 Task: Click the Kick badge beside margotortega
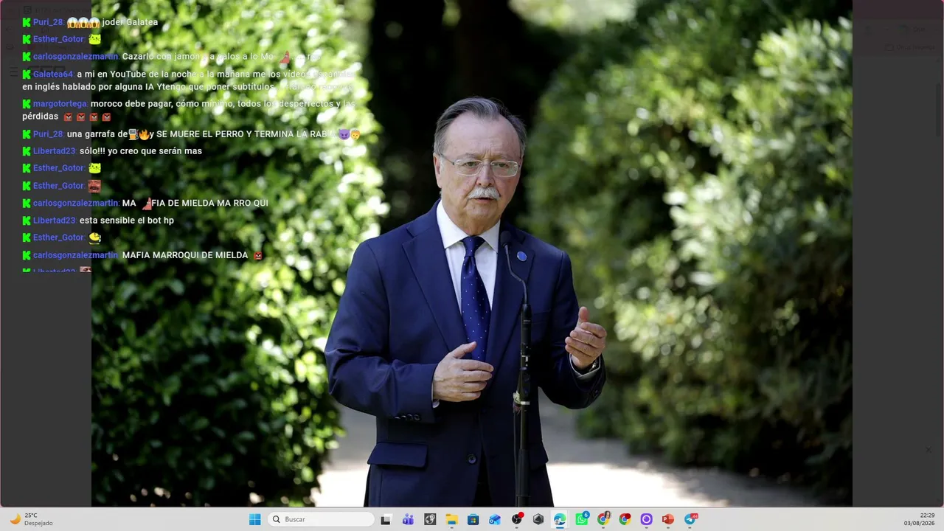pyautogui.click(x=27, y=104)
